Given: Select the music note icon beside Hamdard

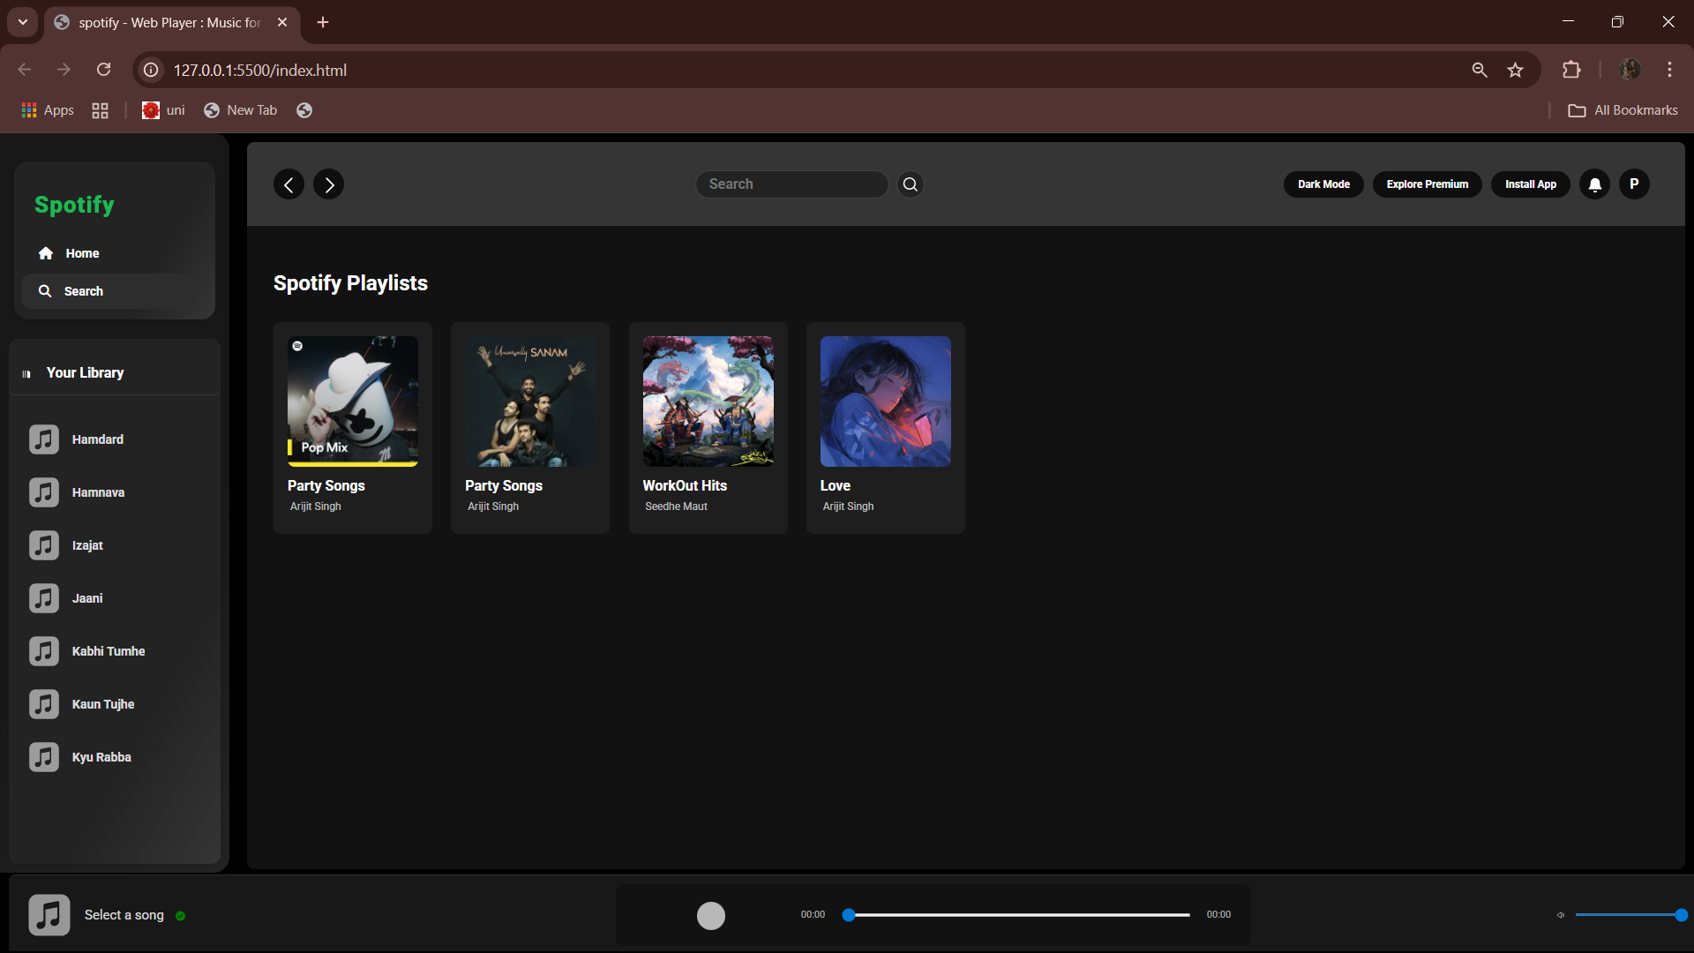Looking at the screenshot, I should (44, 439).
